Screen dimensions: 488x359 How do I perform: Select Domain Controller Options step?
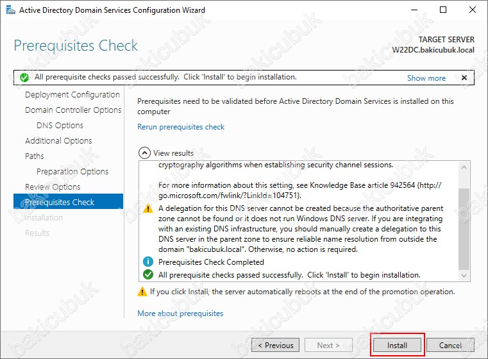pyautogui.click(x=73, y=110)
